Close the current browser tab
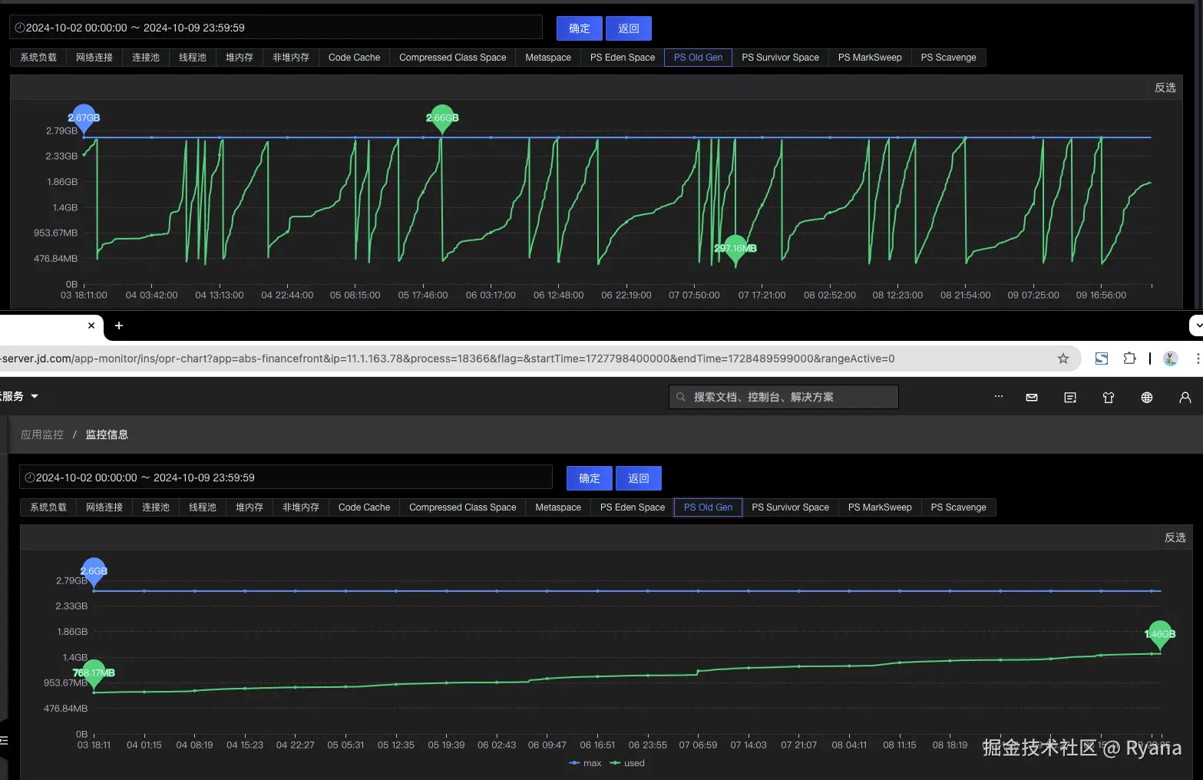The height and width of the screenshot is (780, 1203). coord(91,326)
